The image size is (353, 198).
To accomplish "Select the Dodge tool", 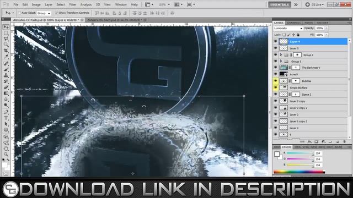I will tap(6, 105).
